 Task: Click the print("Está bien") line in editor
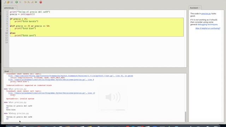click(x=25, y=28)
